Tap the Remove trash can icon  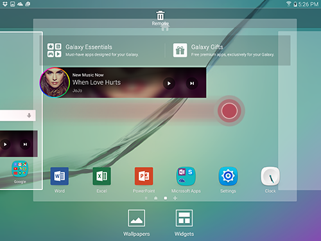click(160, 15)
